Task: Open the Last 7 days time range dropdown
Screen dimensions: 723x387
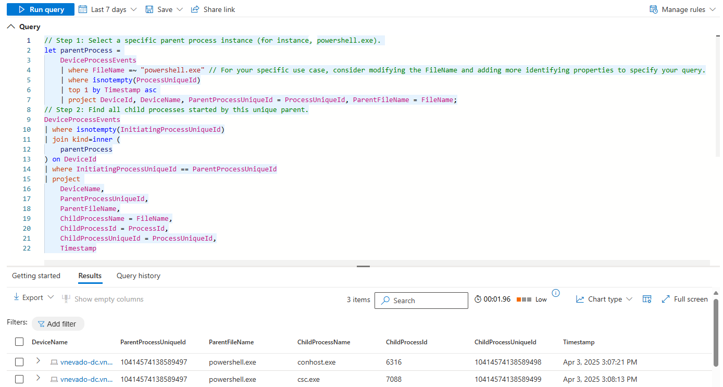Action: click(108, 9)
